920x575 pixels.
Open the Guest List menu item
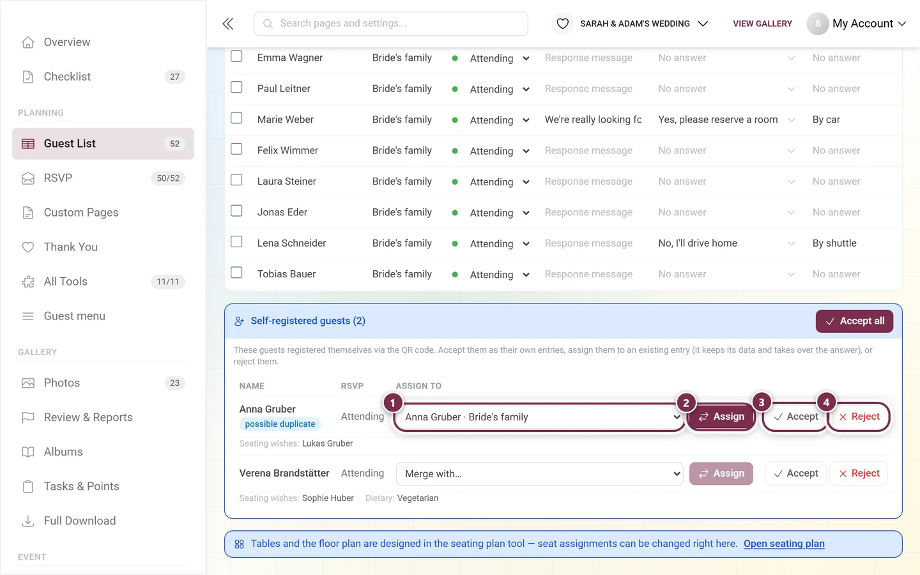click(103, 144)
